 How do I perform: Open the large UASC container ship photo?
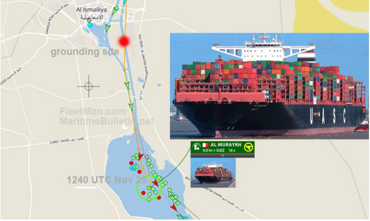tap(269, 86)
